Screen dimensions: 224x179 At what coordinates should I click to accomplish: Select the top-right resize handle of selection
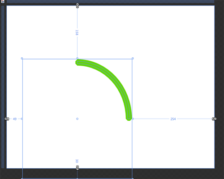[x=133, y=58]
